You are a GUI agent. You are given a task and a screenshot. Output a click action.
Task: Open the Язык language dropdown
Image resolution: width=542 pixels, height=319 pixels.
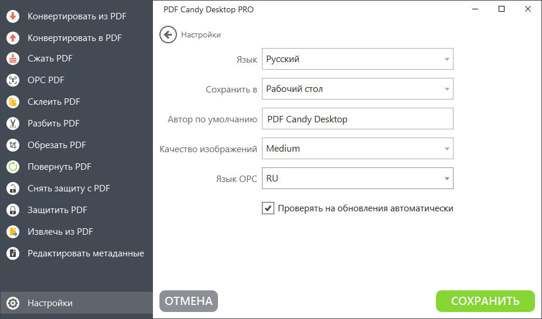click(x=357, y=59)
